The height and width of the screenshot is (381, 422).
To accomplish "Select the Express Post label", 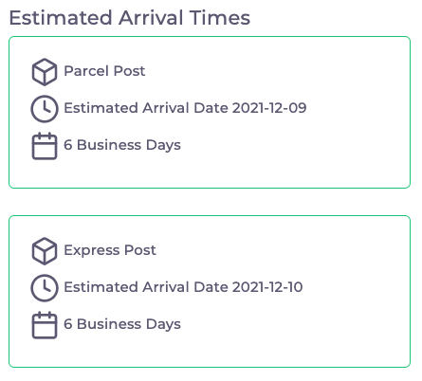I will tap(110, 250).
